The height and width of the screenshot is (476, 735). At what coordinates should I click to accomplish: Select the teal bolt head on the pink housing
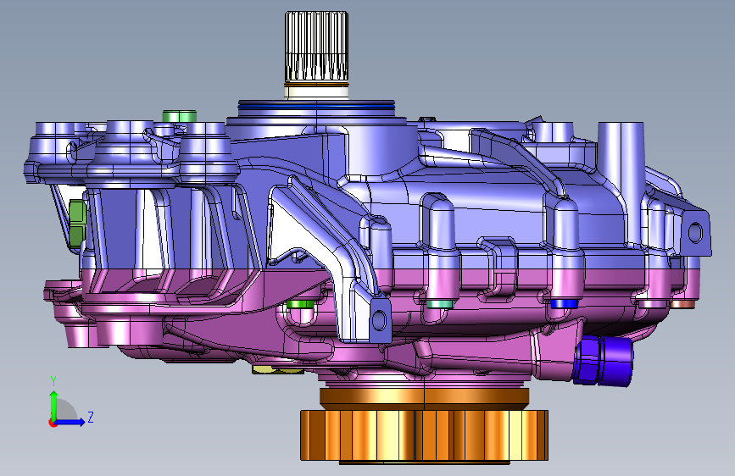point(440,304)
